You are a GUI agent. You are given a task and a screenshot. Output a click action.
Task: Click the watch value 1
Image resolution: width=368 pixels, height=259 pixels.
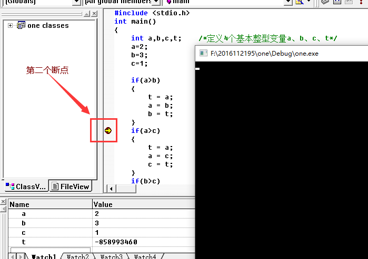(97, 233)
